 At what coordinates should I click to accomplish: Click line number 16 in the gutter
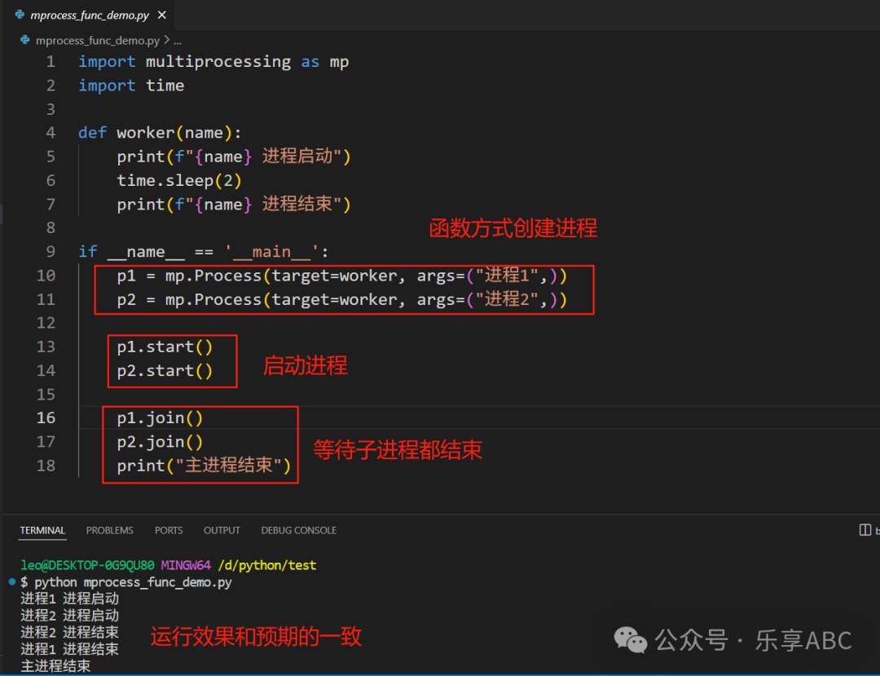click(x=46, y=418)
